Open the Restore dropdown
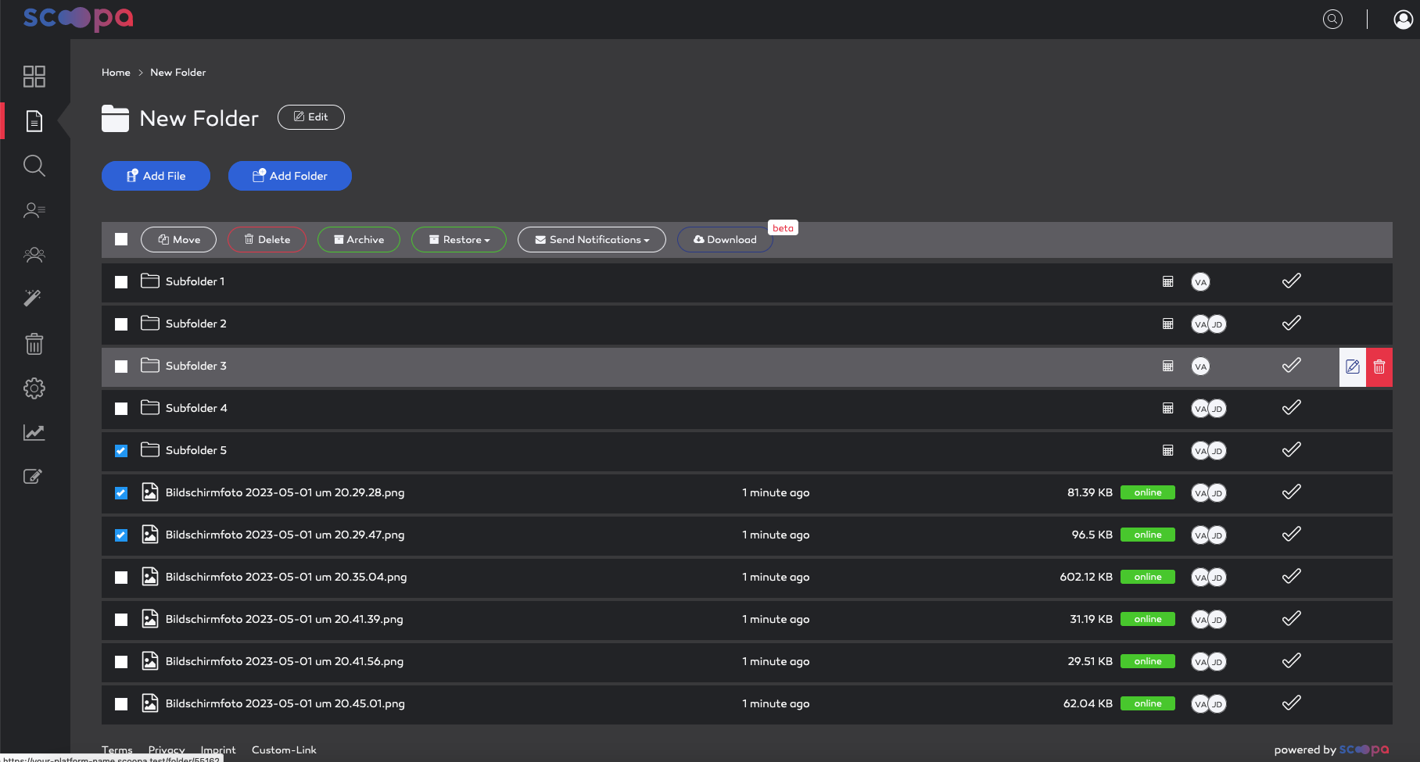The height and width of the screenshot is (762, 1420). (x=459, y=240)
